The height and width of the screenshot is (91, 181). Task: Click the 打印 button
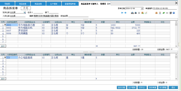(142, 87)
